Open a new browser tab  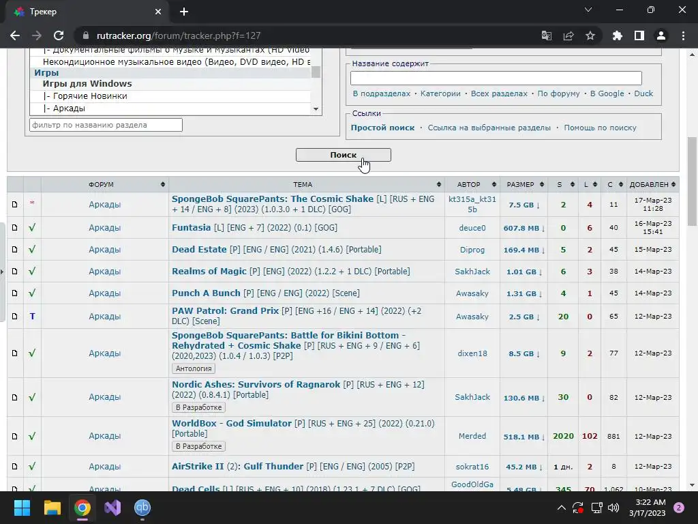point(184,12)
